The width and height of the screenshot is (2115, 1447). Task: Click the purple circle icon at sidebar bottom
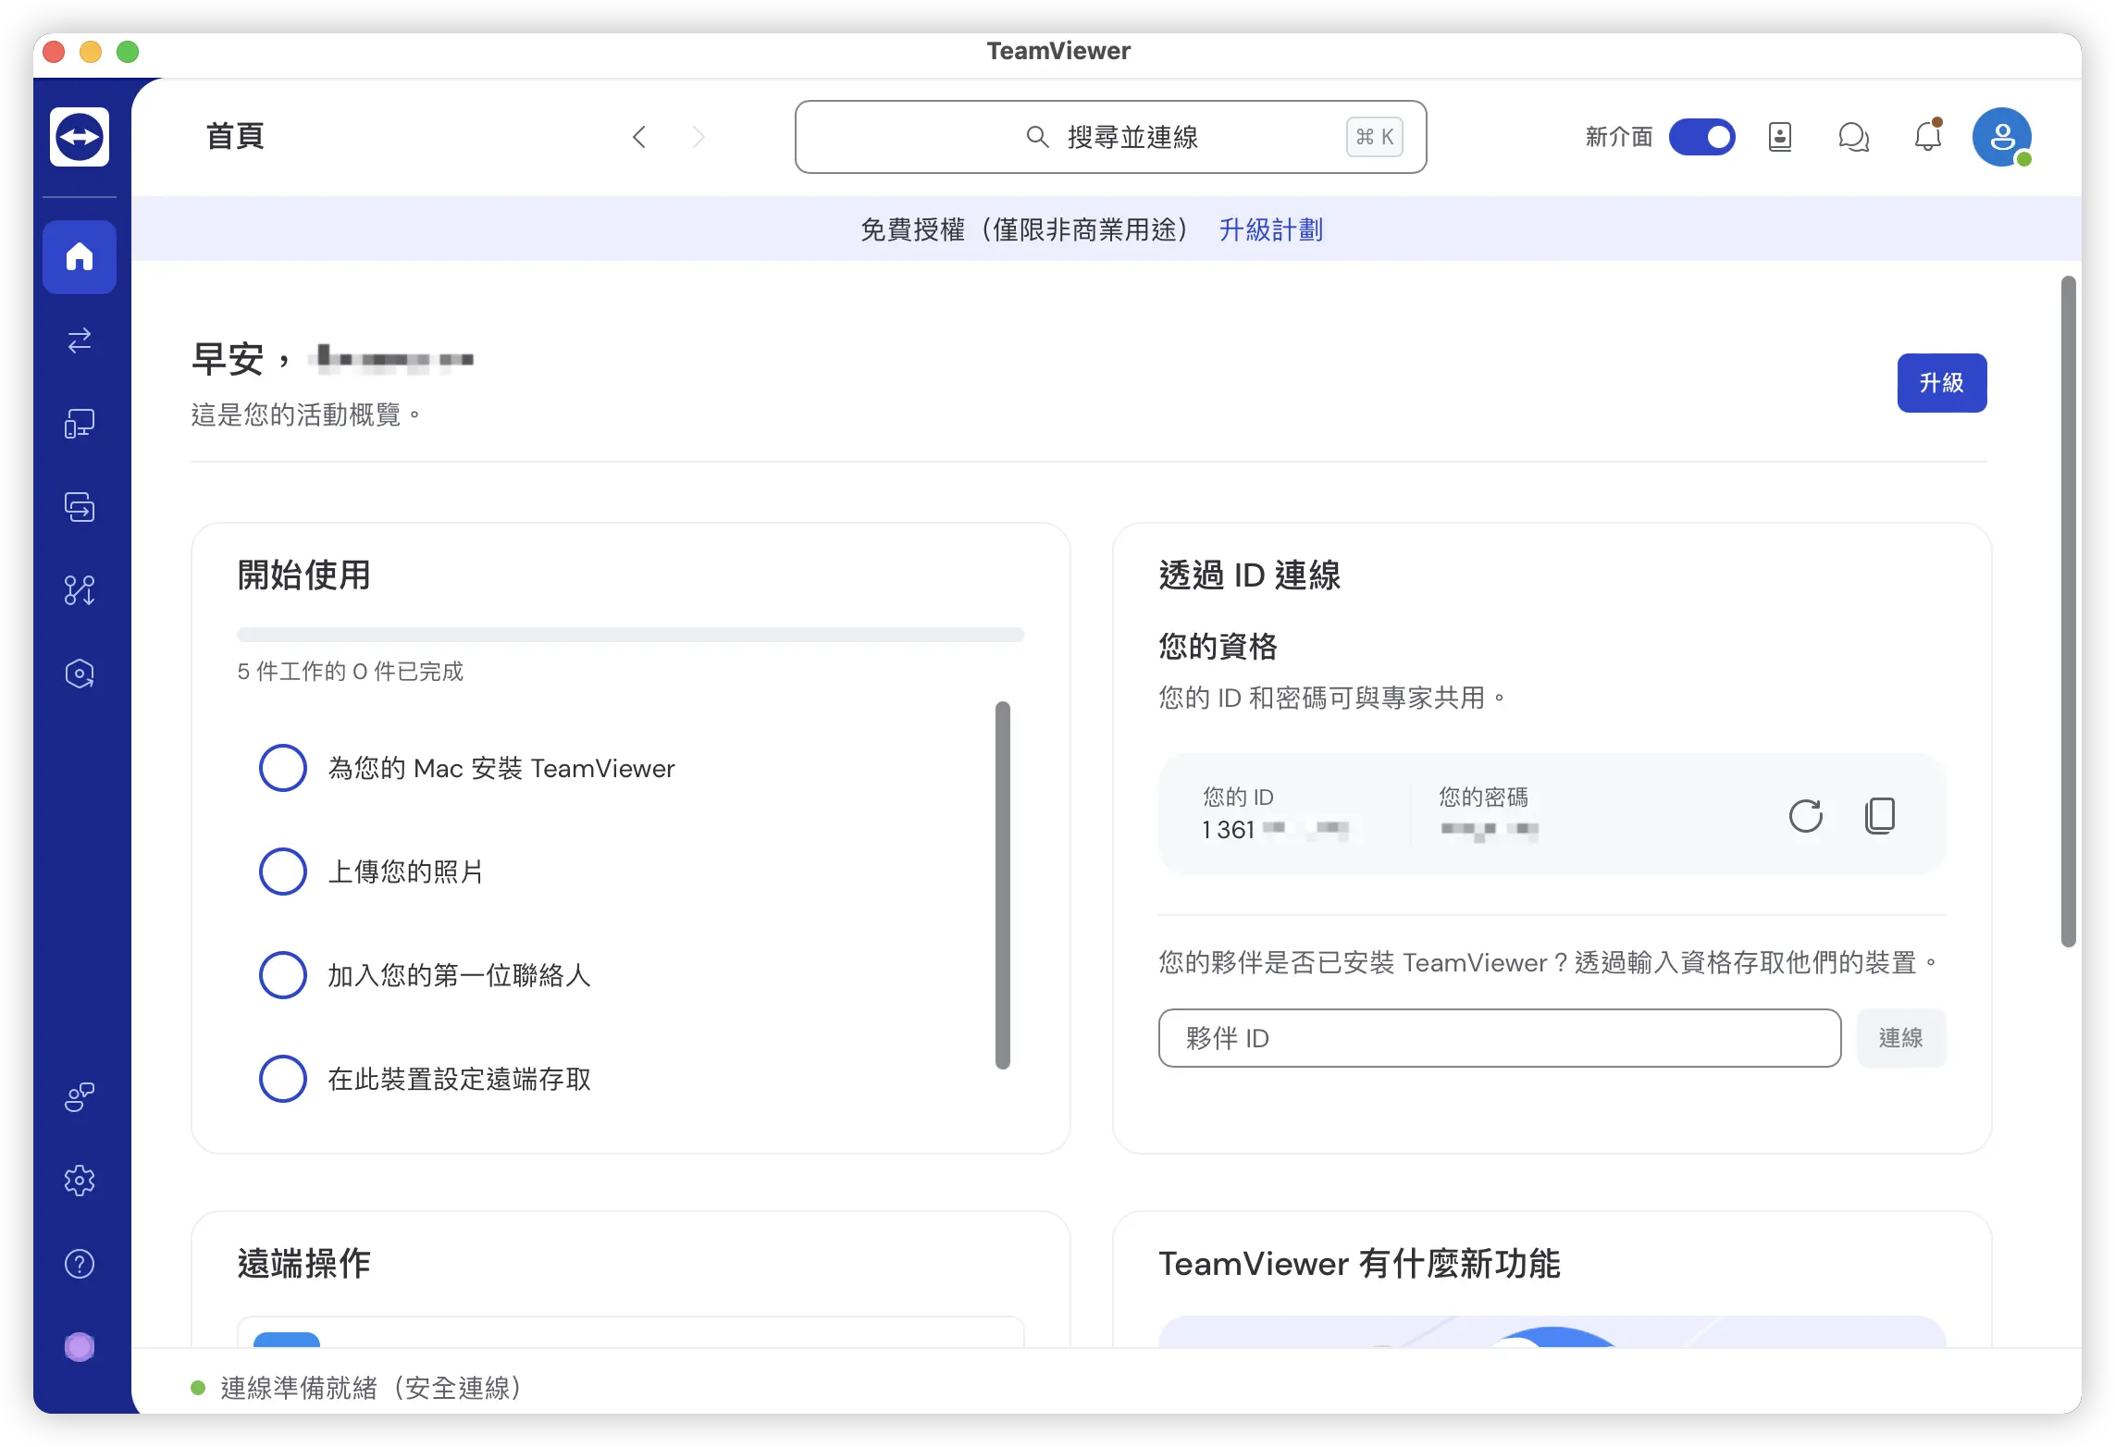click(80, 1347)
